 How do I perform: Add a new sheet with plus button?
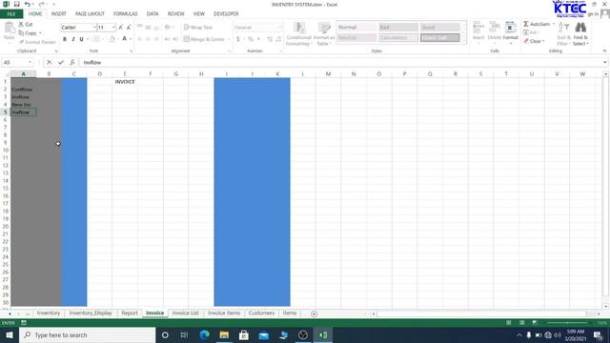coord(314,313)
